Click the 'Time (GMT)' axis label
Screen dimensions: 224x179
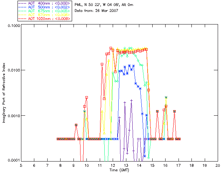click(119, 170)
